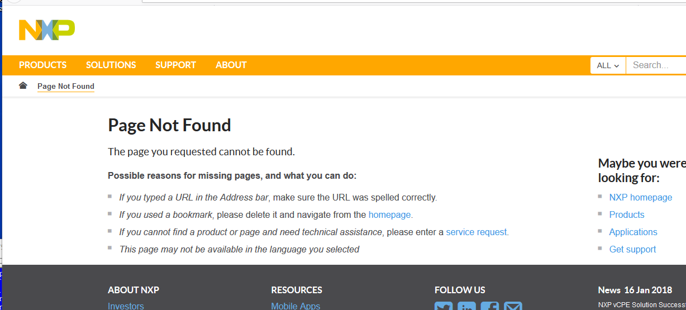This screenshot has height=310, width=686.
Task: Click the FOLLOW US footer heading
Action: point(460,290)
